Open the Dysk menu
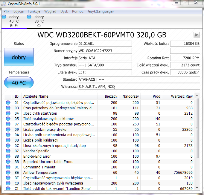204x195 pixels. coord(64,11)
